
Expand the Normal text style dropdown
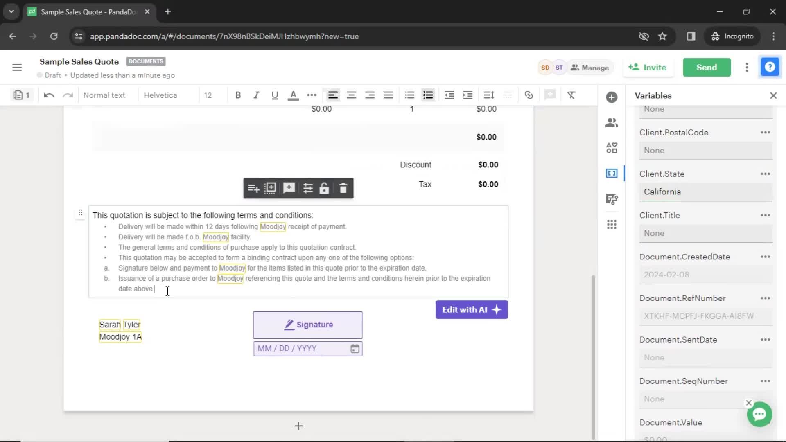pyautogui.click(x=104, y=95)
